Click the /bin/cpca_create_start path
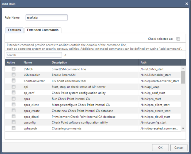Image resolution: width=191 pixels, height=154 pixels. pos(155,111)
